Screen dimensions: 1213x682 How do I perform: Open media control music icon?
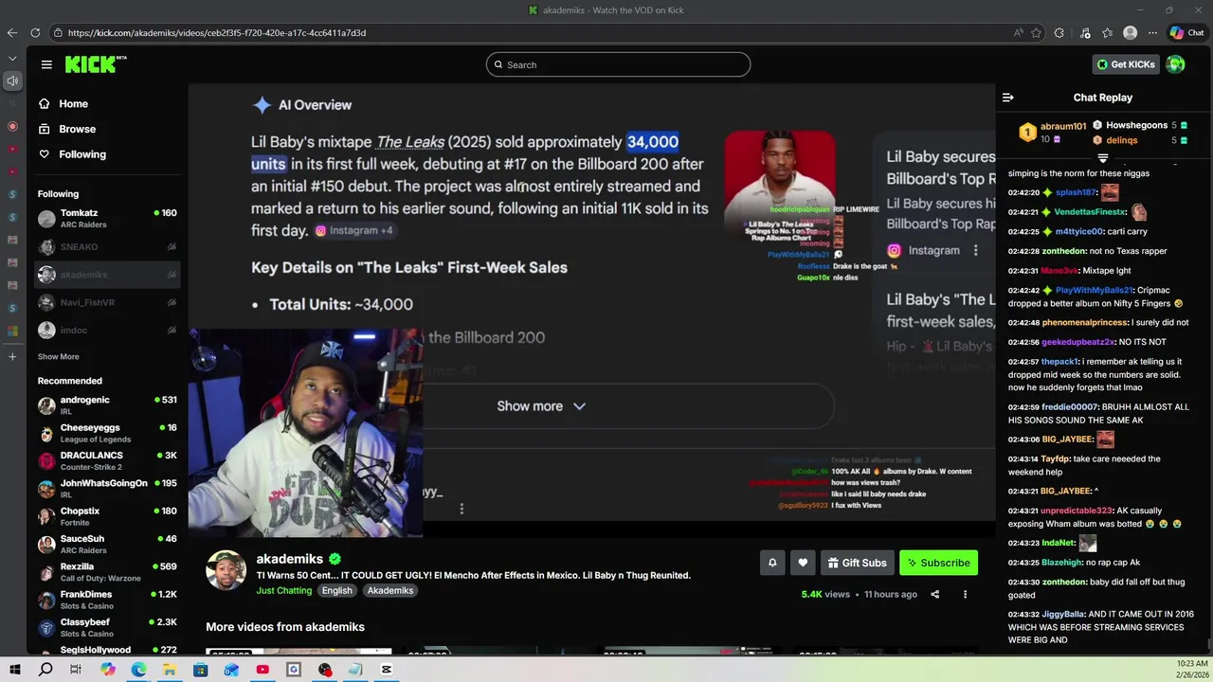(1085, 33)
